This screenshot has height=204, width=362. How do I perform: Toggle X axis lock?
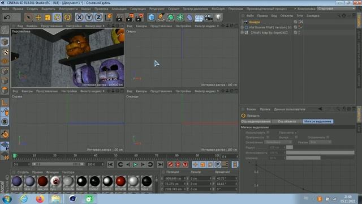(x=79, y=18)
